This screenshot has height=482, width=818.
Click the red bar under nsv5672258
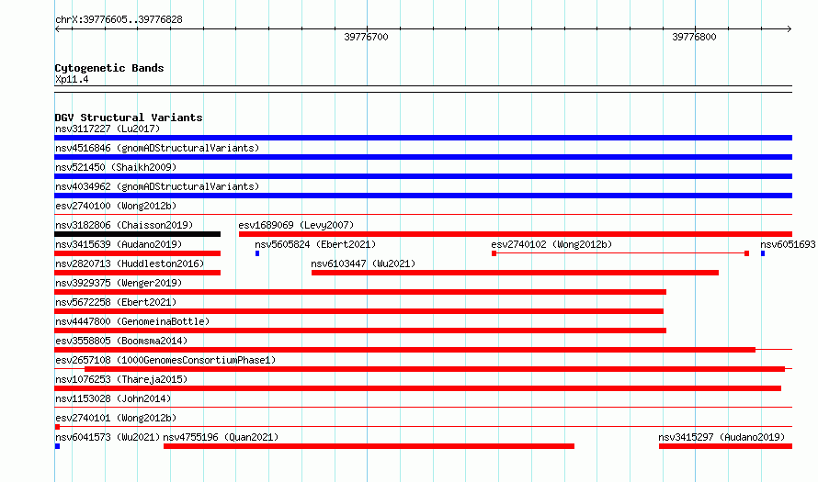(359, 311)
